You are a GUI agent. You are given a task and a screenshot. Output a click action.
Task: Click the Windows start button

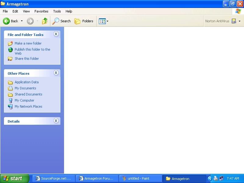pyautogui.click(x=14, y=179)
